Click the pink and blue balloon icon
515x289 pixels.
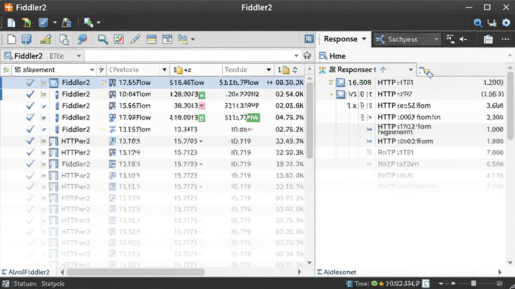tap(82, 39)
